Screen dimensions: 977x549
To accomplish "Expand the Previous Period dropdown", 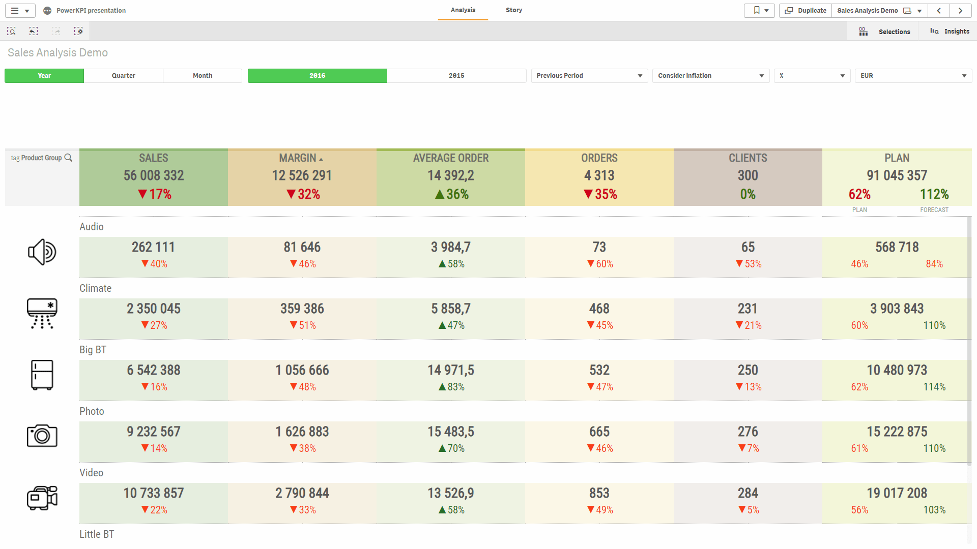I will click(589, 76).
